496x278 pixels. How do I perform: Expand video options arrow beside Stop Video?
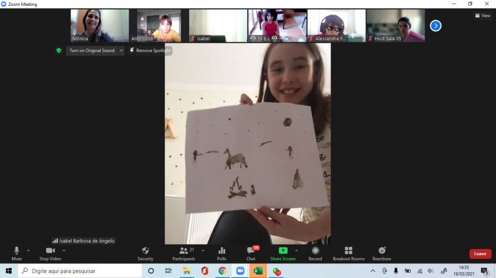point(64,250)
